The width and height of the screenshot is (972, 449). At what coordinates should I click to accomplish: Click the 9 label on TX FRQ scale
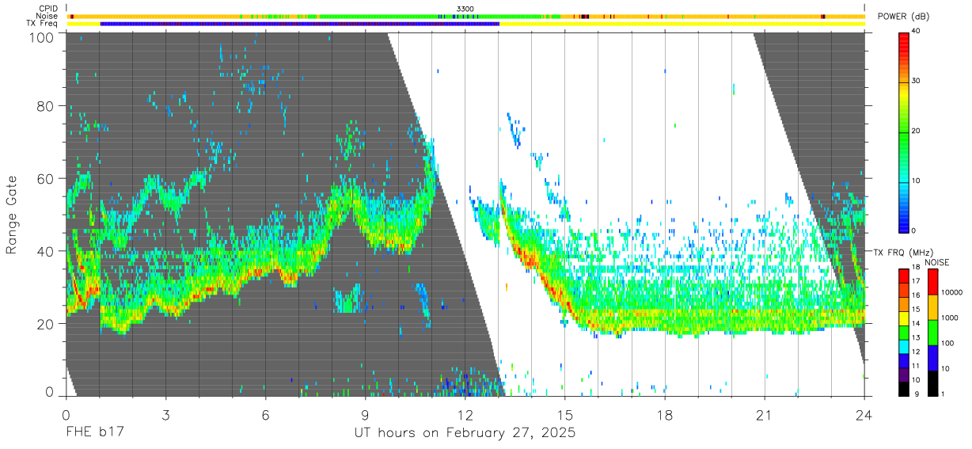click(x=918, y=394)
